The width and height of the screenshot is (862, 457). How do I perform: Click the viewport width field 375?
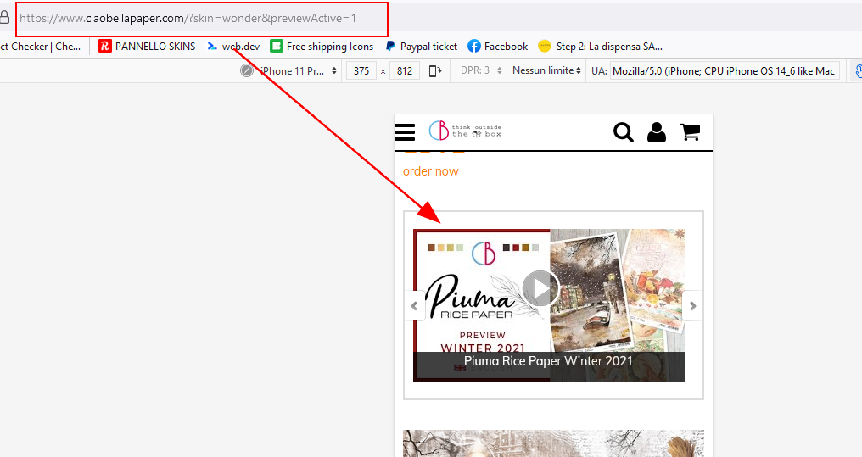tap(361, 71)
